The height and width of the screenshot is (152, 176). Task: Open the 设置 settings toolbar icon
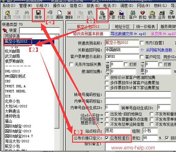[102, 15]
